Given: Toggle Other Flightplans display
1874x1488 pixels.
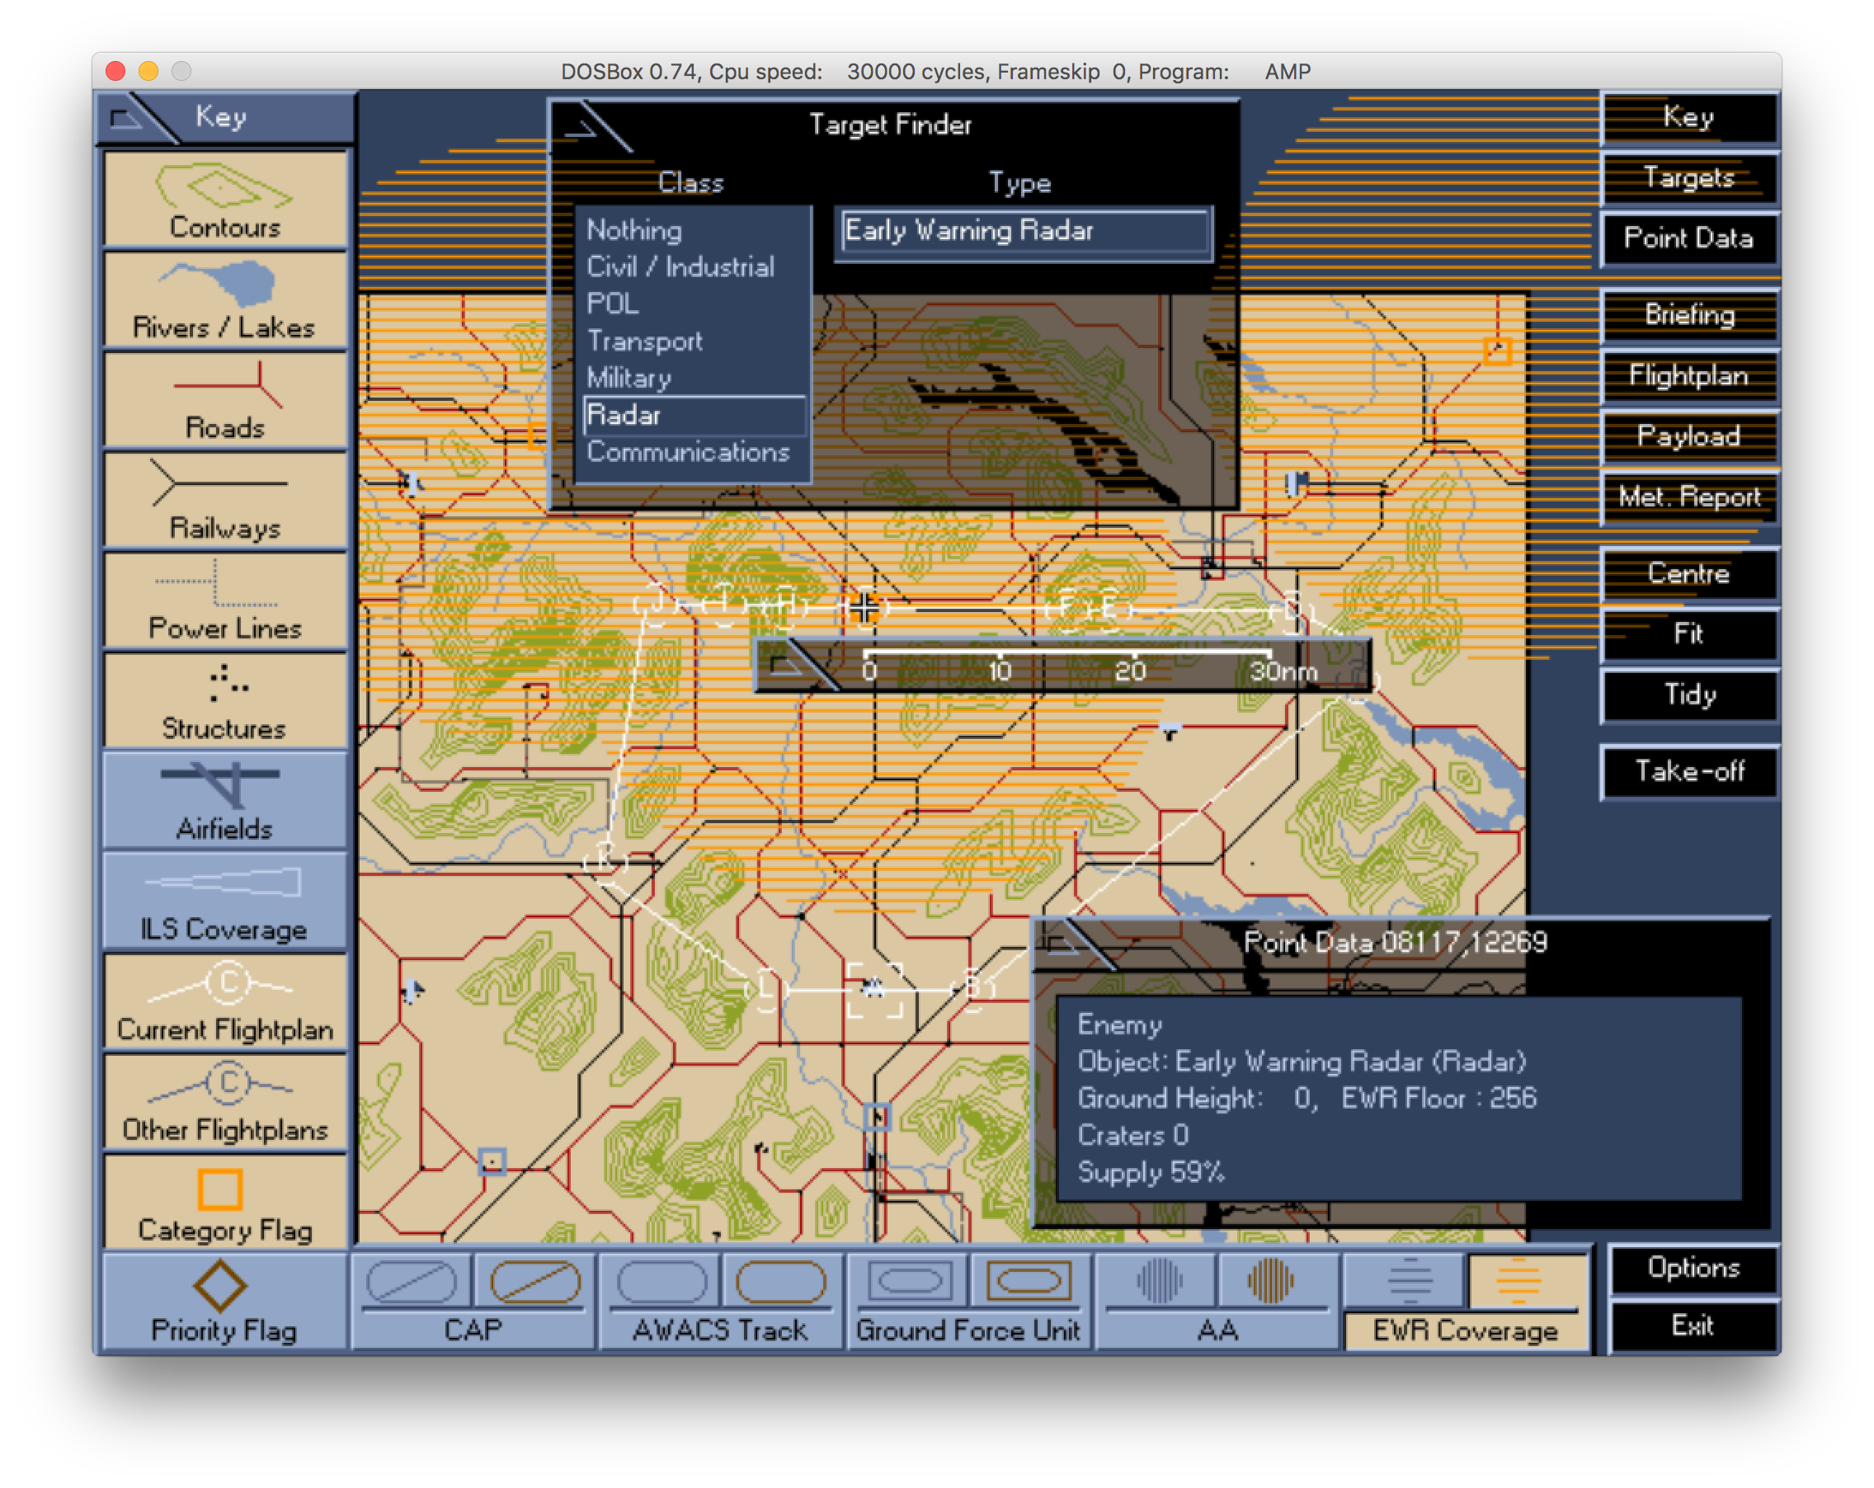Looking at the screenshot, I should (x=224, y=1102).
